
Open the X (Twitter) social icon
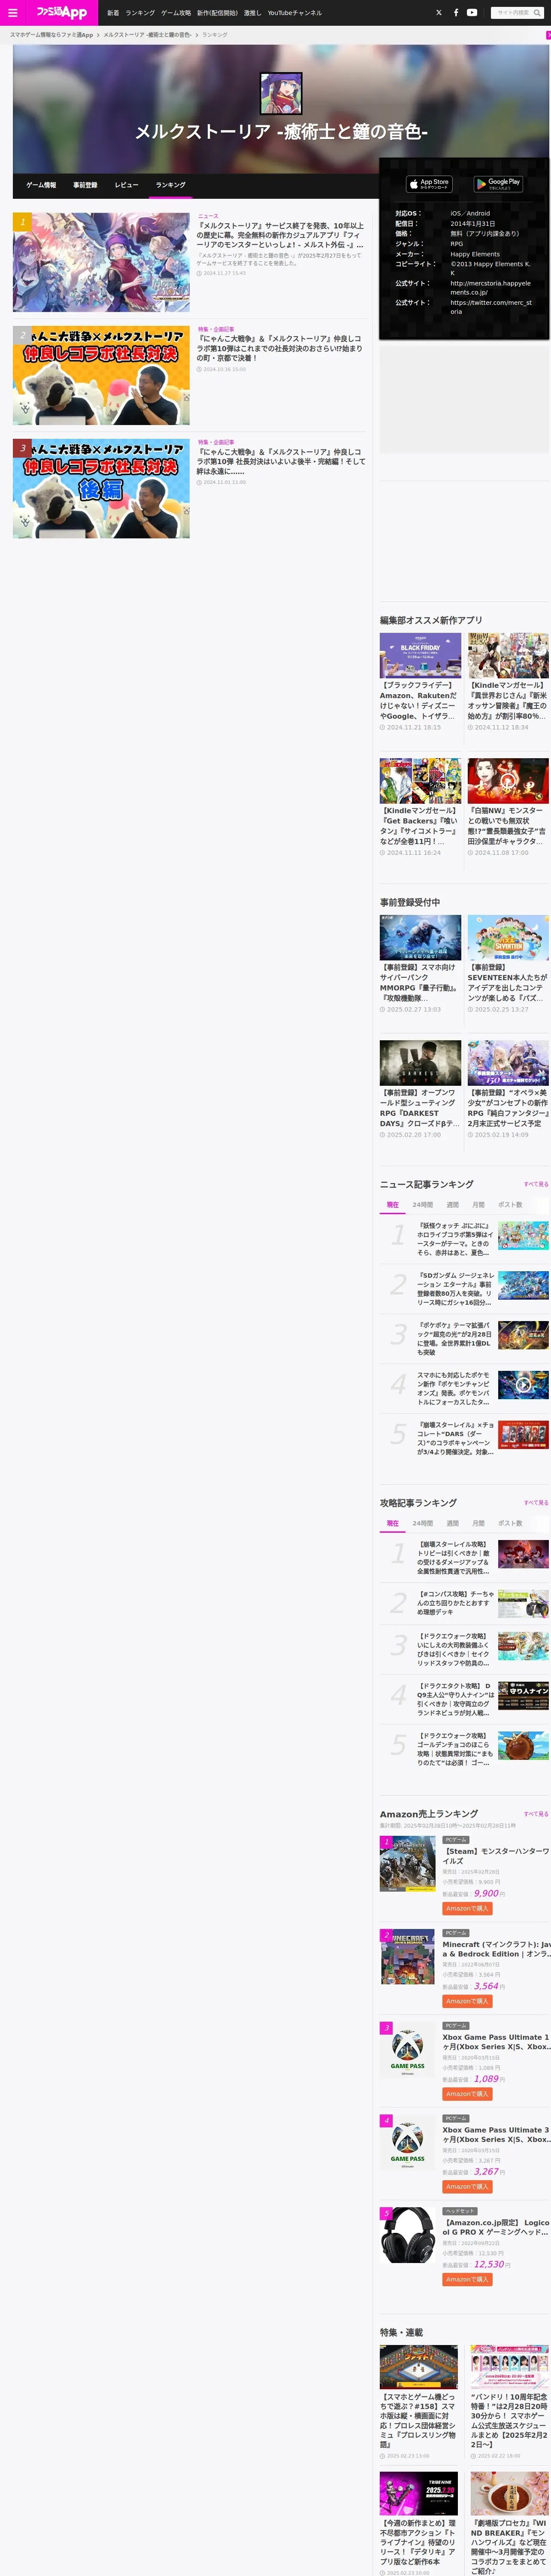point(438,13)
